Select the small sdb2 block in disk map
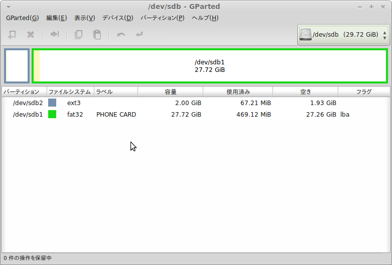This screenshot has height=265, width=392. (x=17, y=66)
